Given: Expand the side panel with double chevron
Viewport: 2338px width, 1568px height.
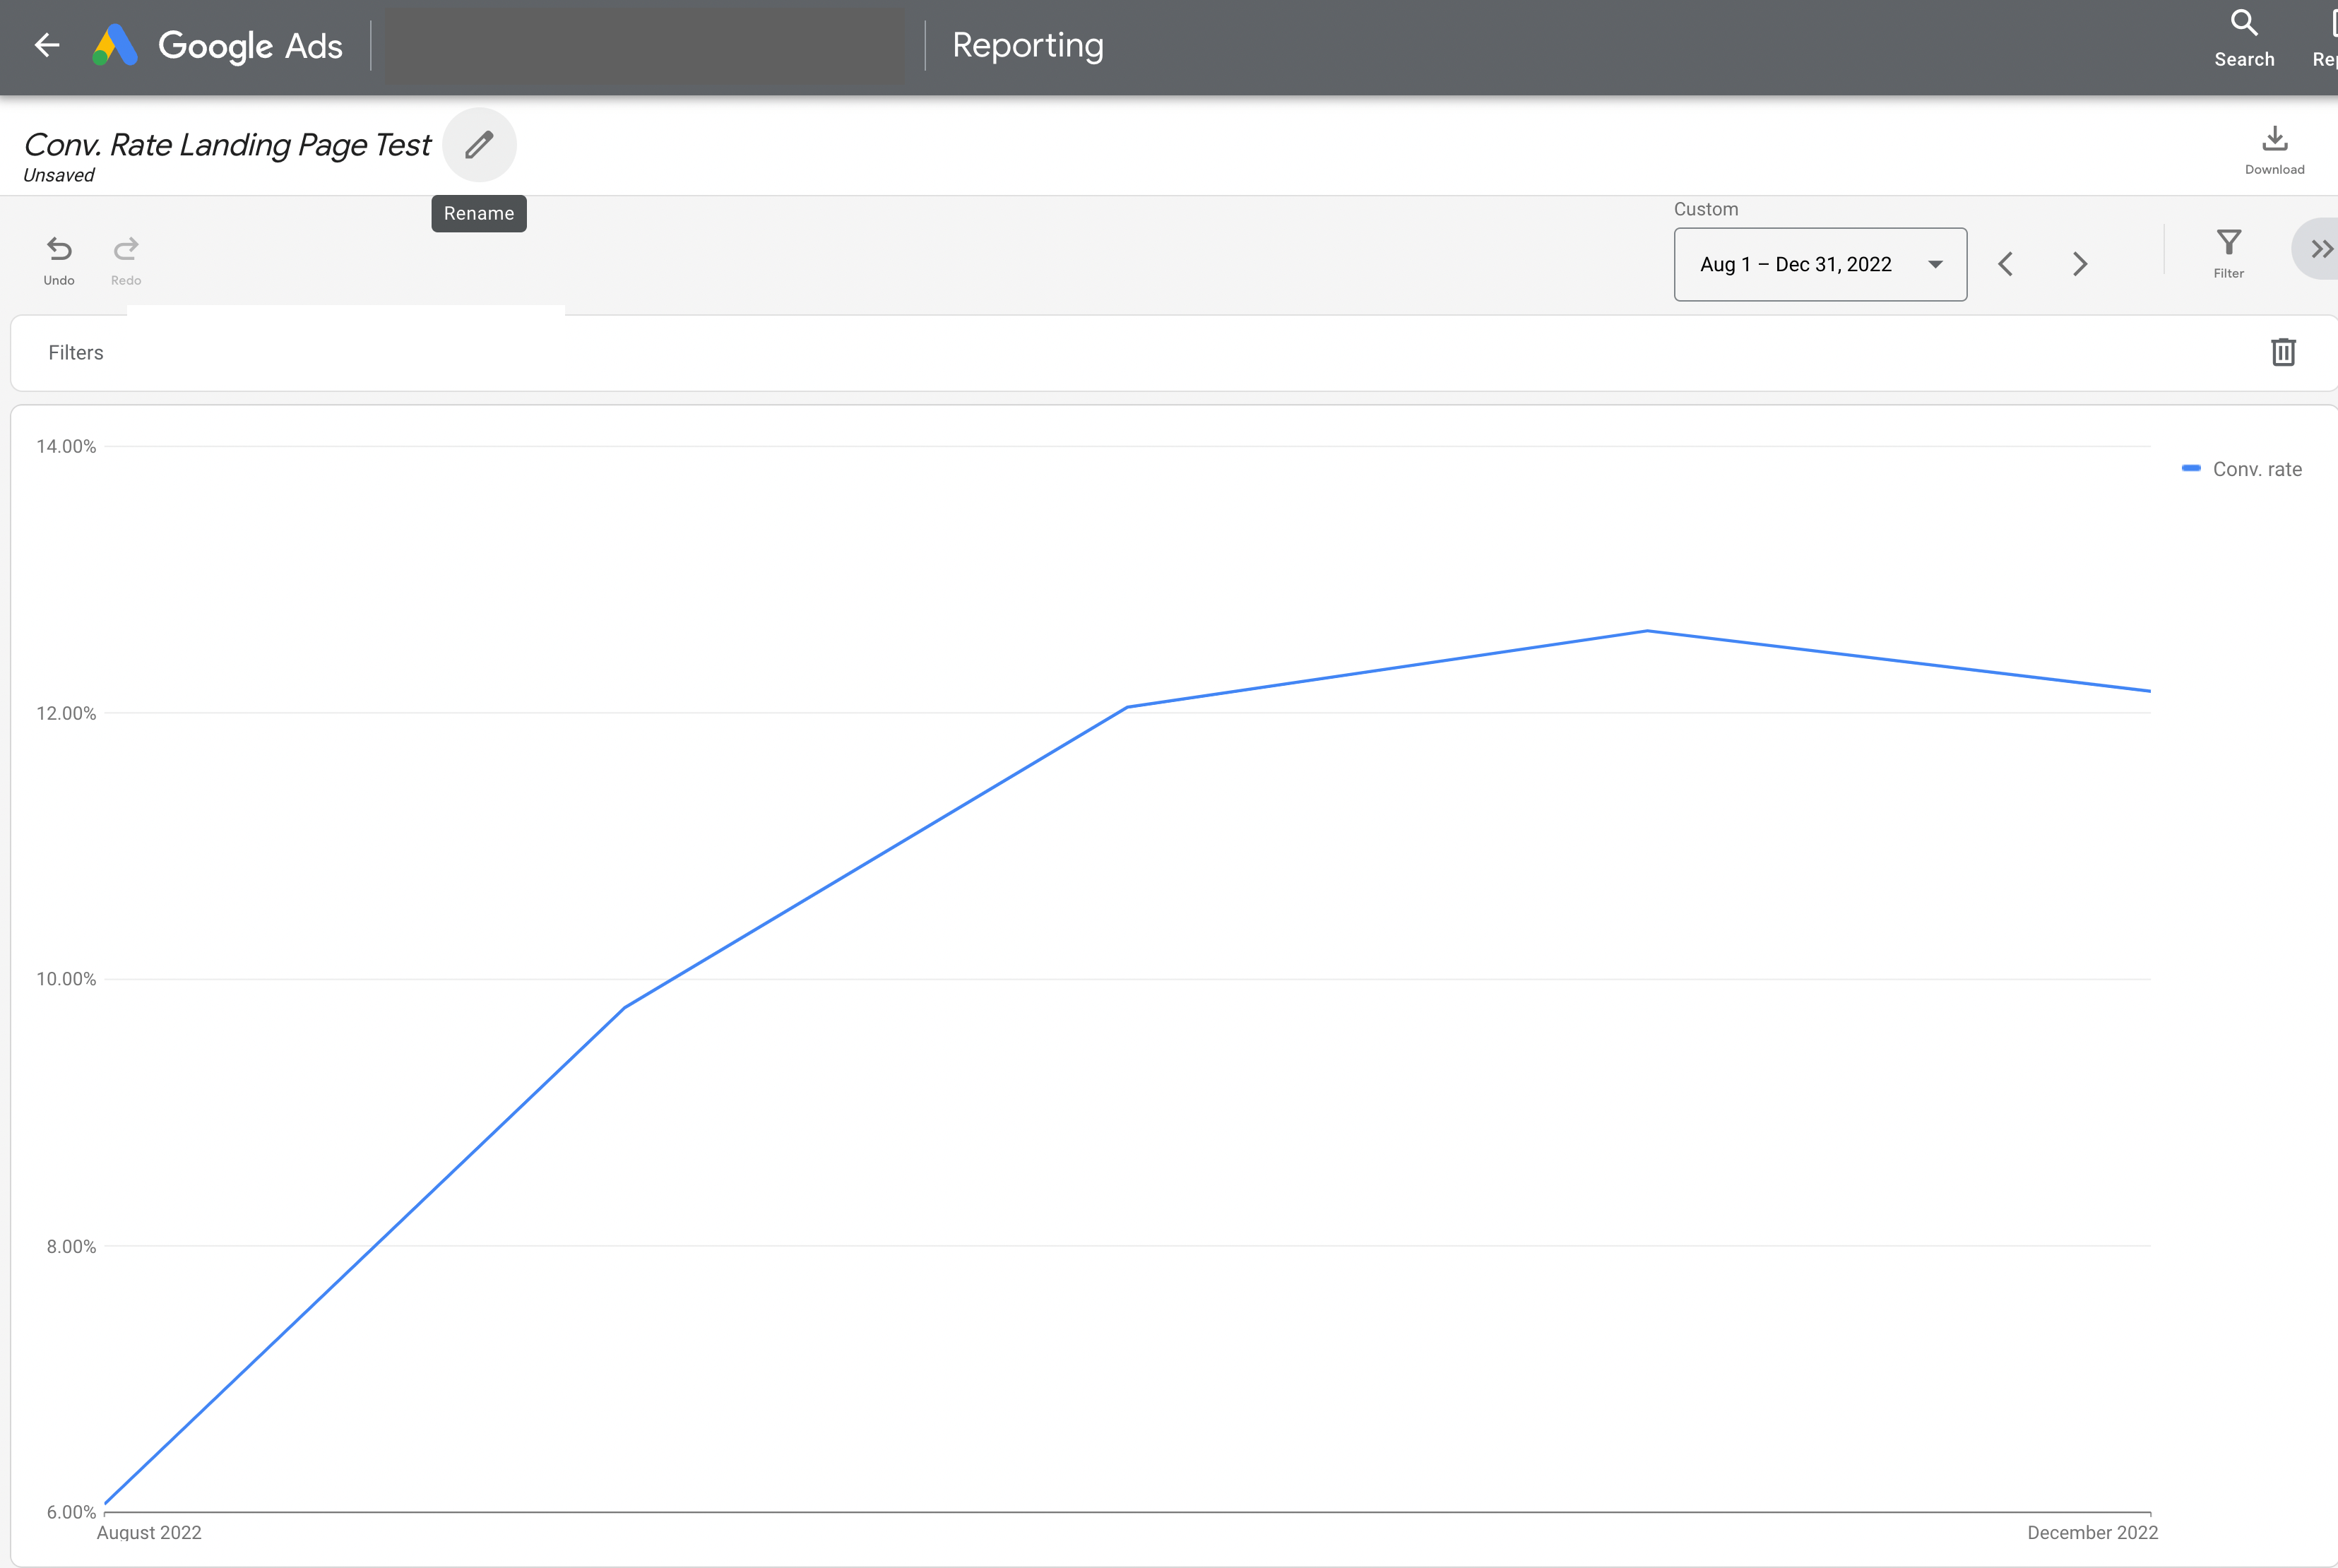Looking at the screenshot, I should 2320,249.
